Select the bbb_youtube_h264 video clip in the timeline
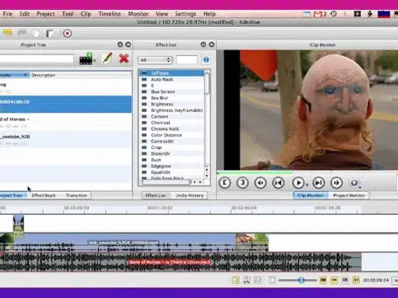The image size is (398, 298). pyautogui.click(x=124, y=243)
